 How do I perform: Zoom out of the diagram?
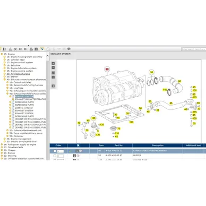(53, 67)
